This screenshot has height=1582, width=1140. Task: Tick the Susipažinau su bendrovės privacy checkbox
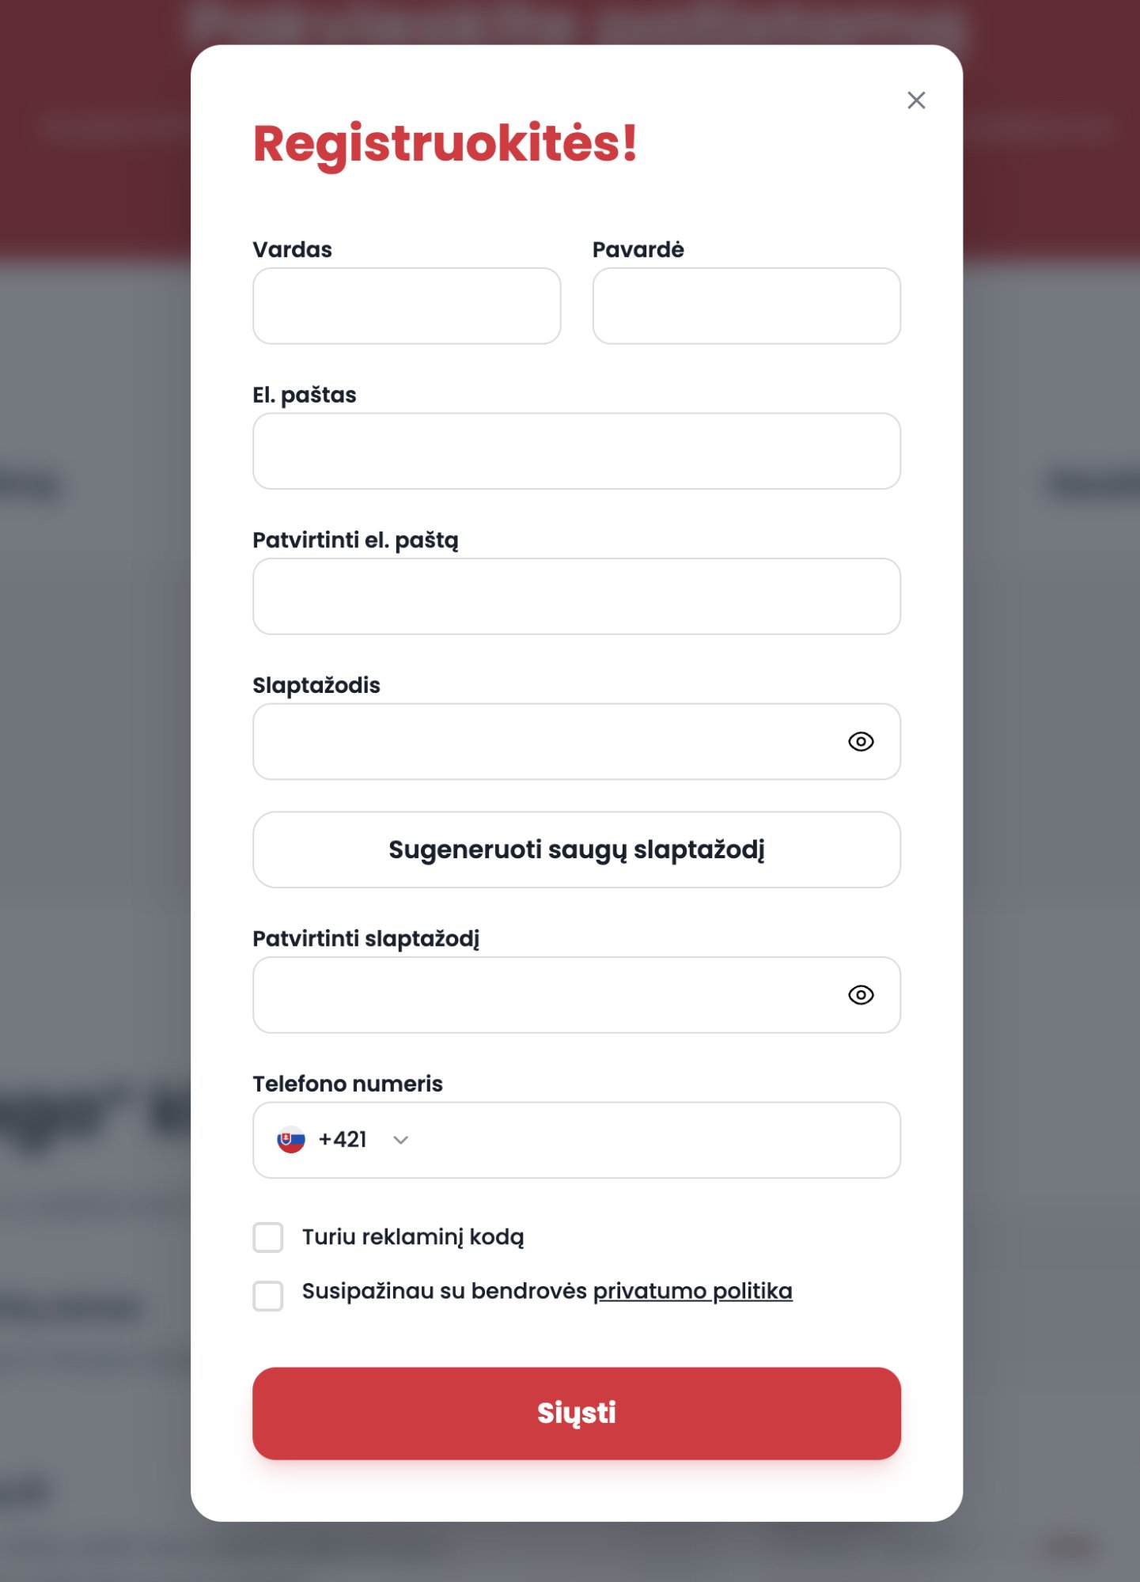coord(268,1296)
